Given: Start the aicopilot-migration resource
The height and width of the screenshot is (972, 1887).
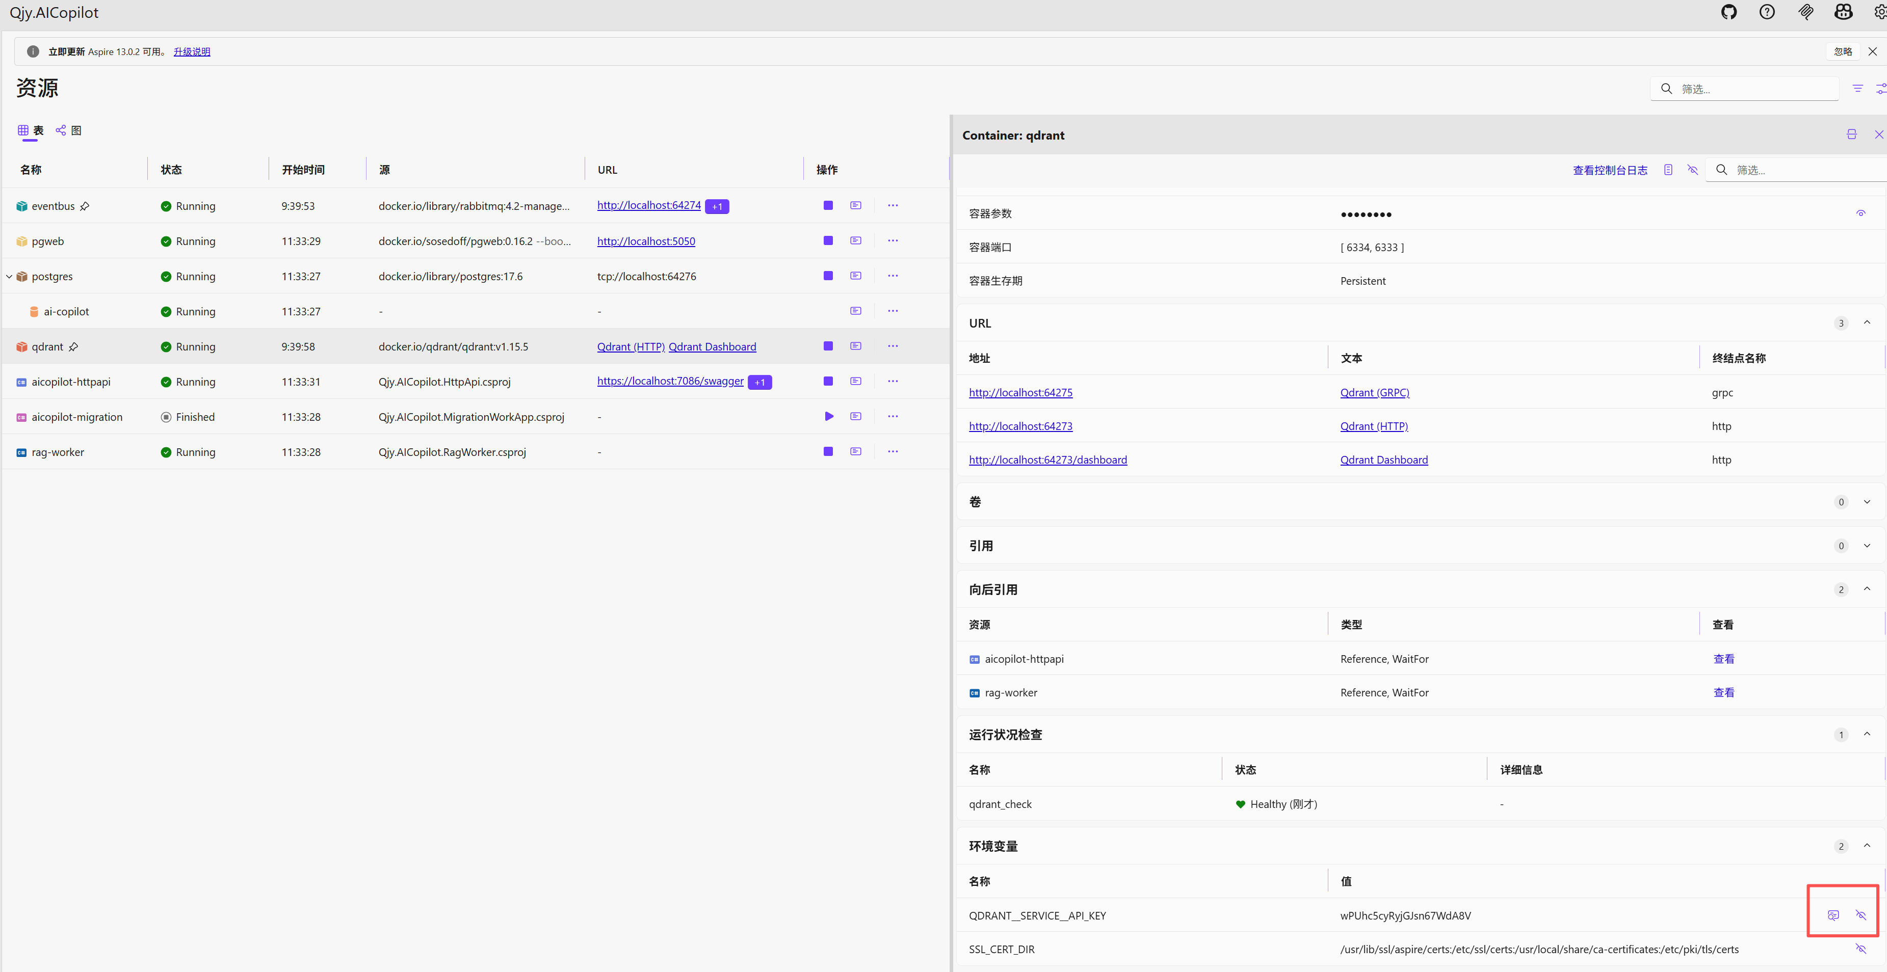Looking at the screenshot, I should click(828, 417).
